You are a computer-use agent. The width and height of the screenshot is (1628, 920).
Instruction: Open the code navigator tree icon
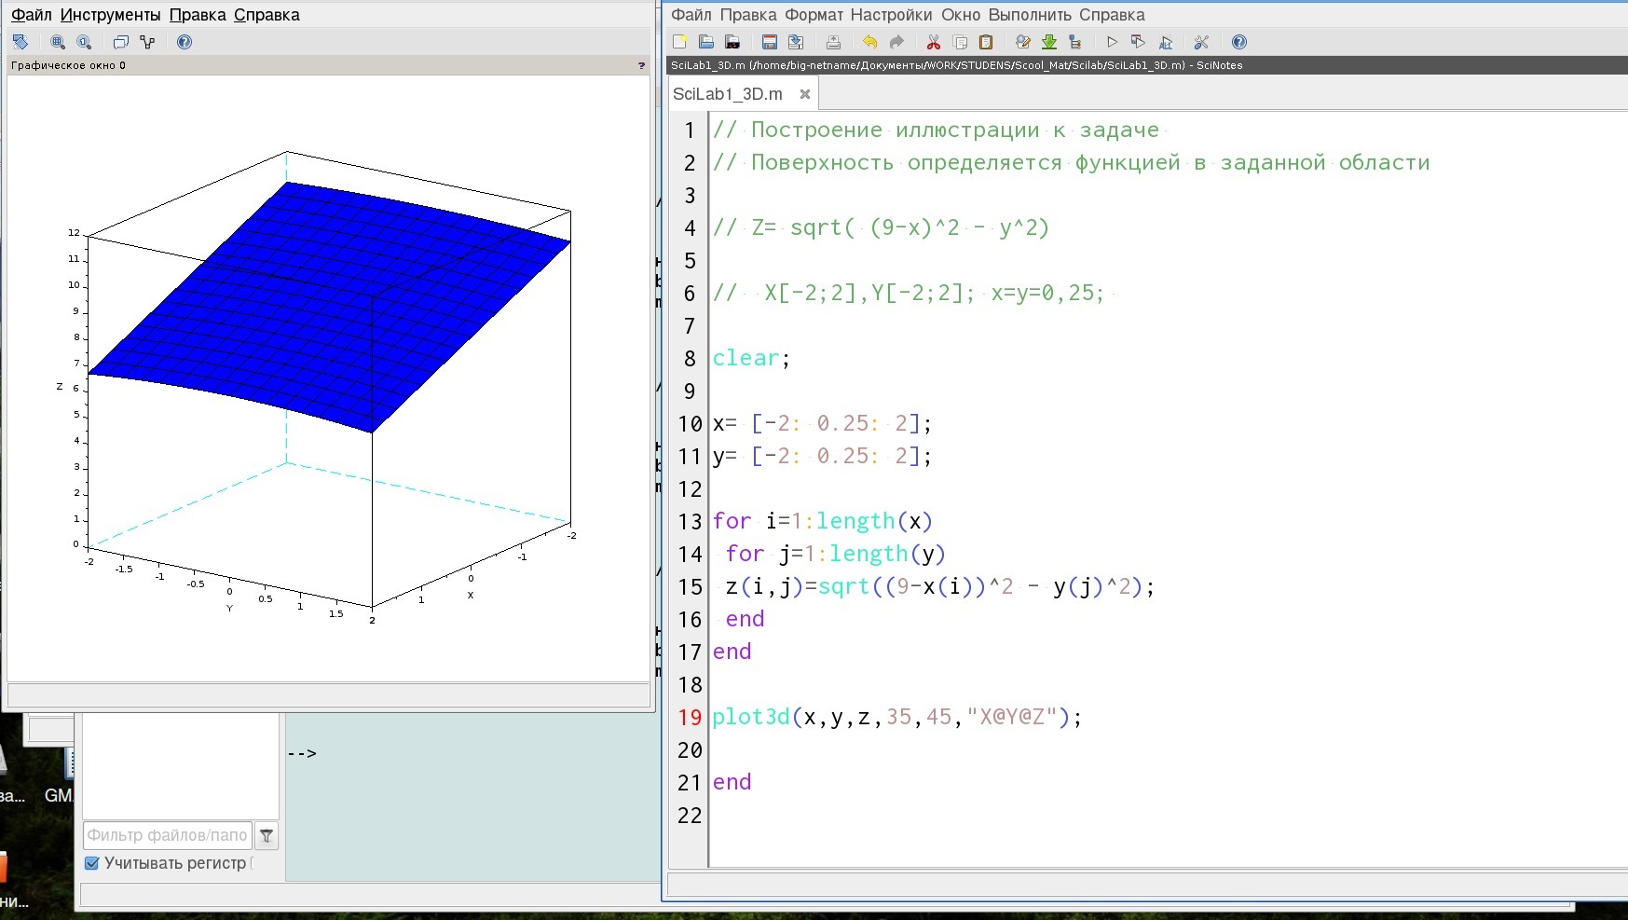point(1075,42)
